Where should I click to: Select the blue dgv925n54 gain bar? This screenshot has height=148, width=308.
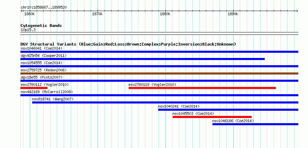(143, 59)
